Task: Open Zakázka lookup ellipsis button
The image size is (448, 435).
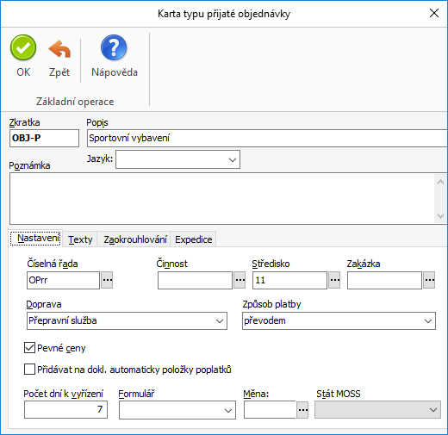Action: tap(429, 280)
